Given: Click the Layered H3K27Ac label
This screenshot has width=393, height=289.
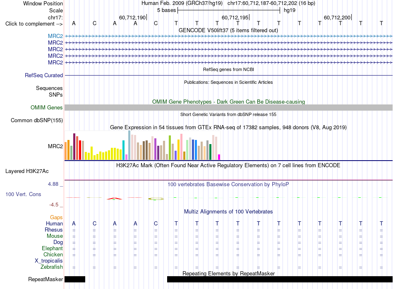Looking at the screenshot, I should pos(27,171).
